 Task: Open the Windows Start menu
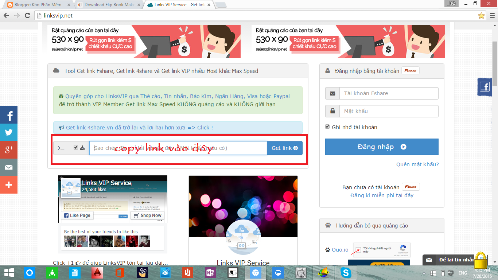tap(9, 272)
